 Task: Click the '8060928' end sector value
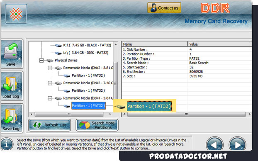[196, 72]
